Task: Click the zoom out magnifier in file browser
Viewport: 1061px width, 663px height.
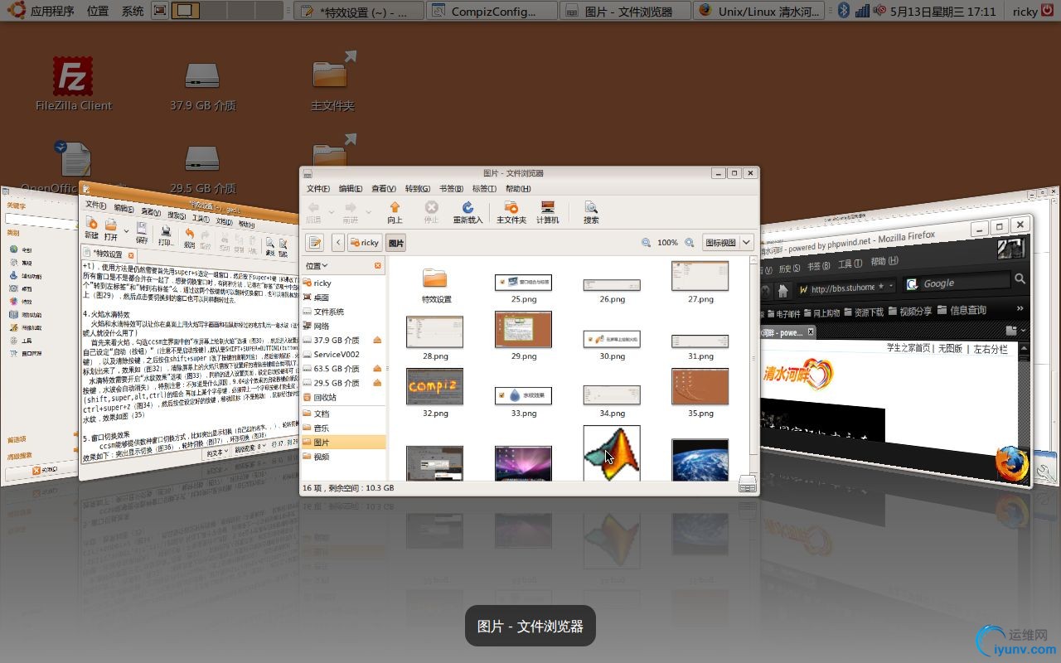Action: tap(646, 243)
